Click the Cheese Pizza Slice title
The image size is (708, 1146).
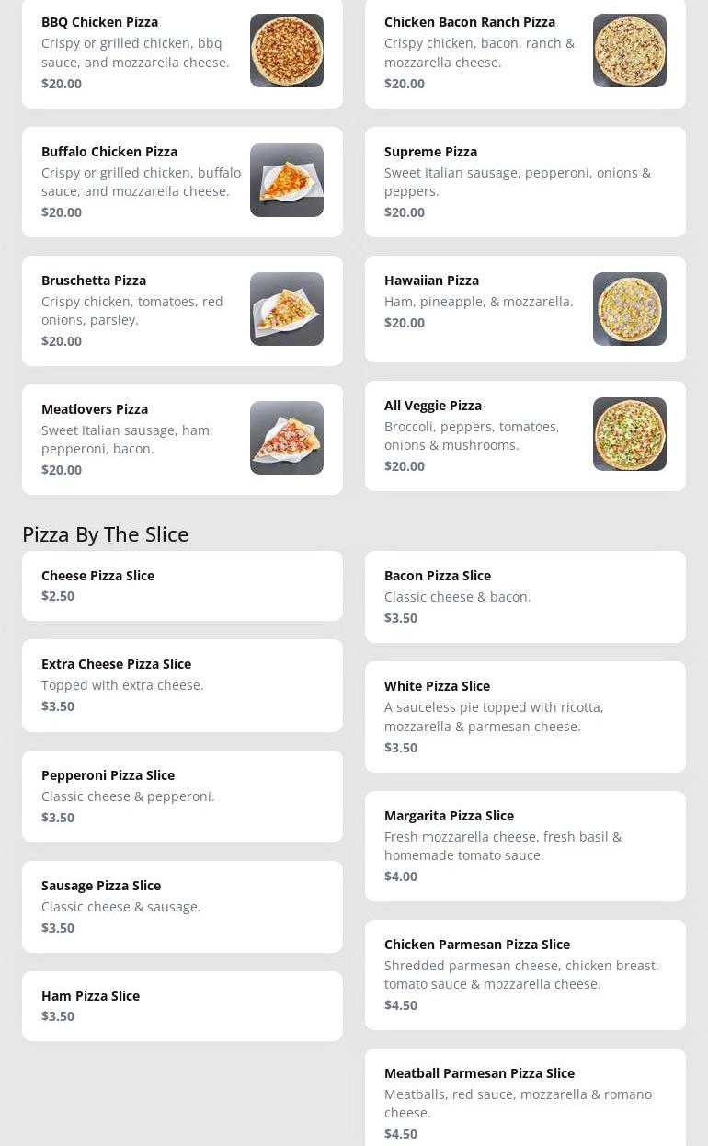(97, 576)
